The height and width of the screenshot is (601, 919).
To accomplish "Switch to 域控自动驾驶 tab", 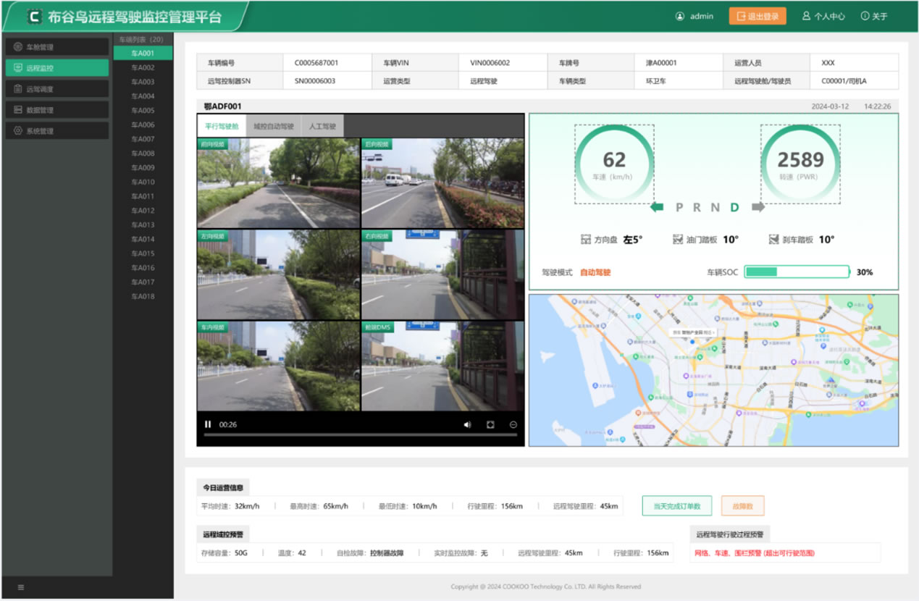I will pos(274,126).
